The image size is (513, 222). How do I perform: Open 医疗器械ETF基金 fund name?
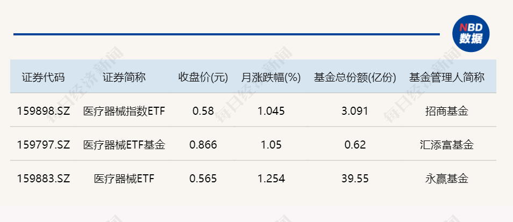124,145
